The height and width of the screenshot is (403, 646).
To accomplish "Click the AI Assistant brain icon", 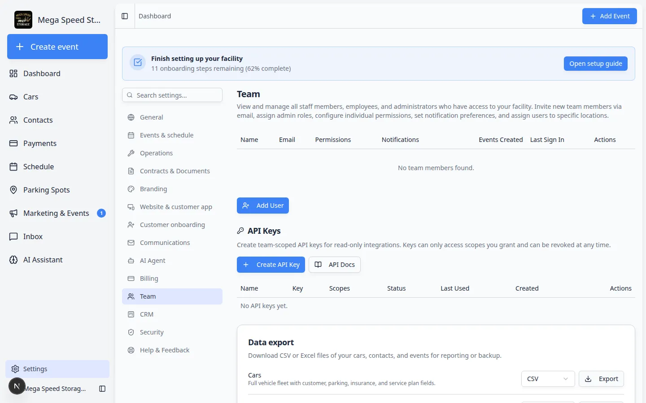I will coord(13,260).
